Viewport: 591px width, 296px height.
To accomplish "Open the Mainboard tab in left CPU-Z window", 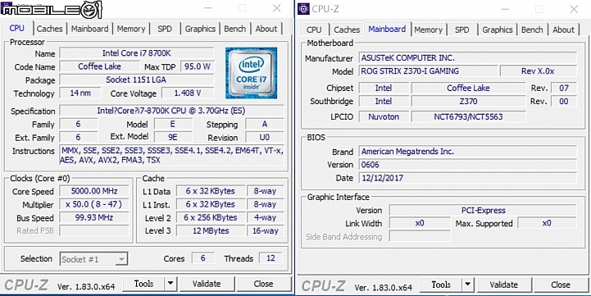I will [89, 29].
